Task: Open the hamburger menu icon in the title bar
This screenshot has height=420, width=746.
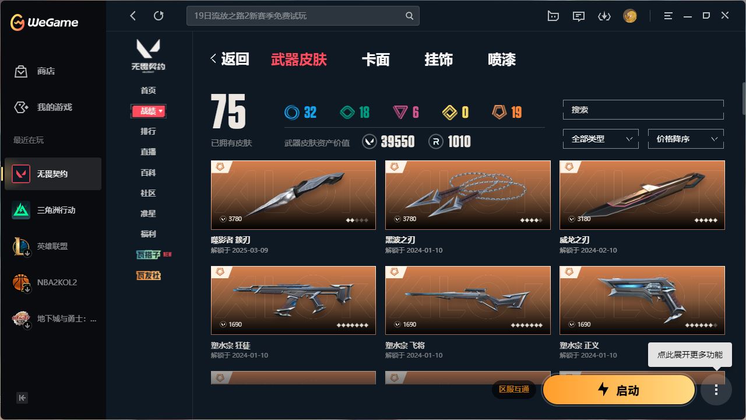Action: click(668, 16)
